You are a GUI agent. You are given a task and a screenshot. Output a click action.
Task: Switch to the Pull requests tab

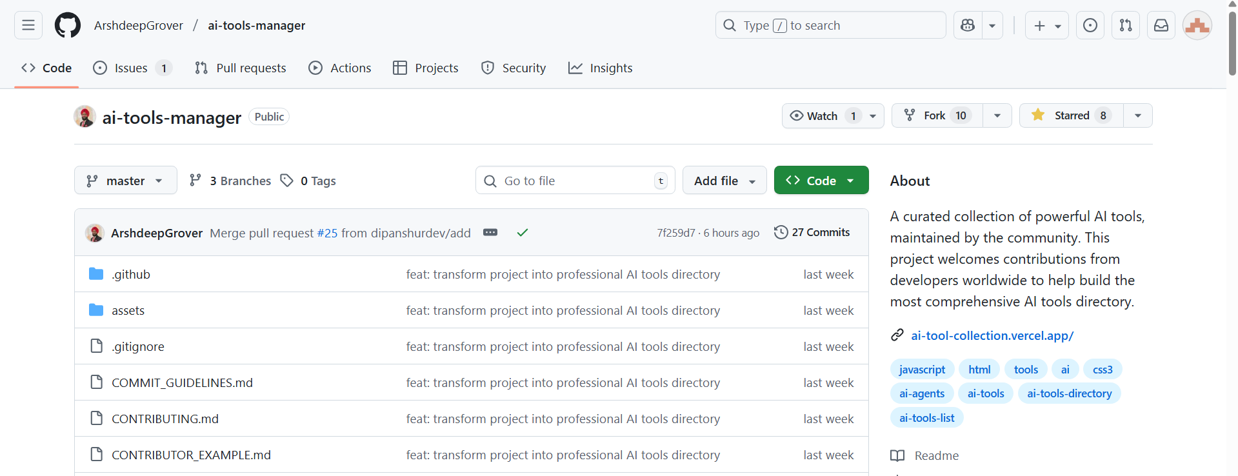coord(241,68)
